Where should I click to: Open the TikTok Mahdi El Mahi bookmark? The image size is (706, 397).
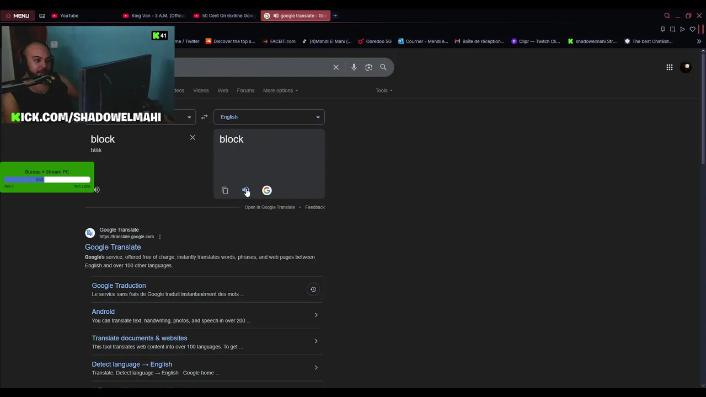[x=327, y=41]
